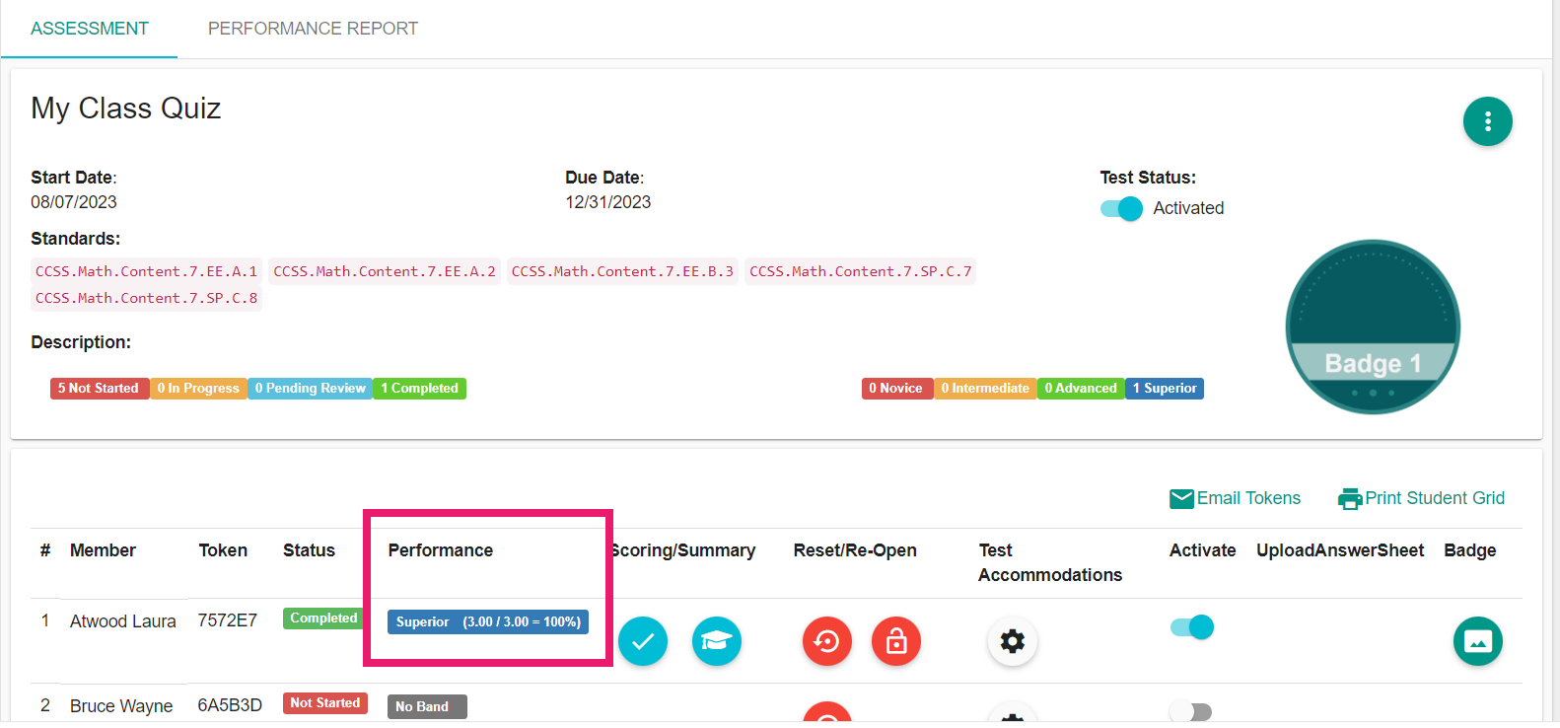The height and width of the screenshot is (728, 1560).
Task: Click the checkmark scoring icon for Atwood Laura
Action: pyautogui.click(x=643, y=641)
